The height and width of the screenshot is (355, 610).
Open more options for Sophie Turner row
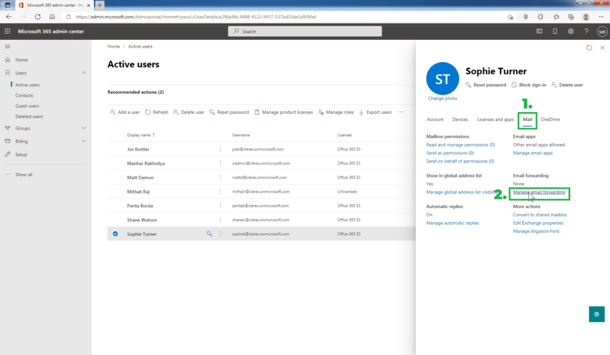[220, 233]
